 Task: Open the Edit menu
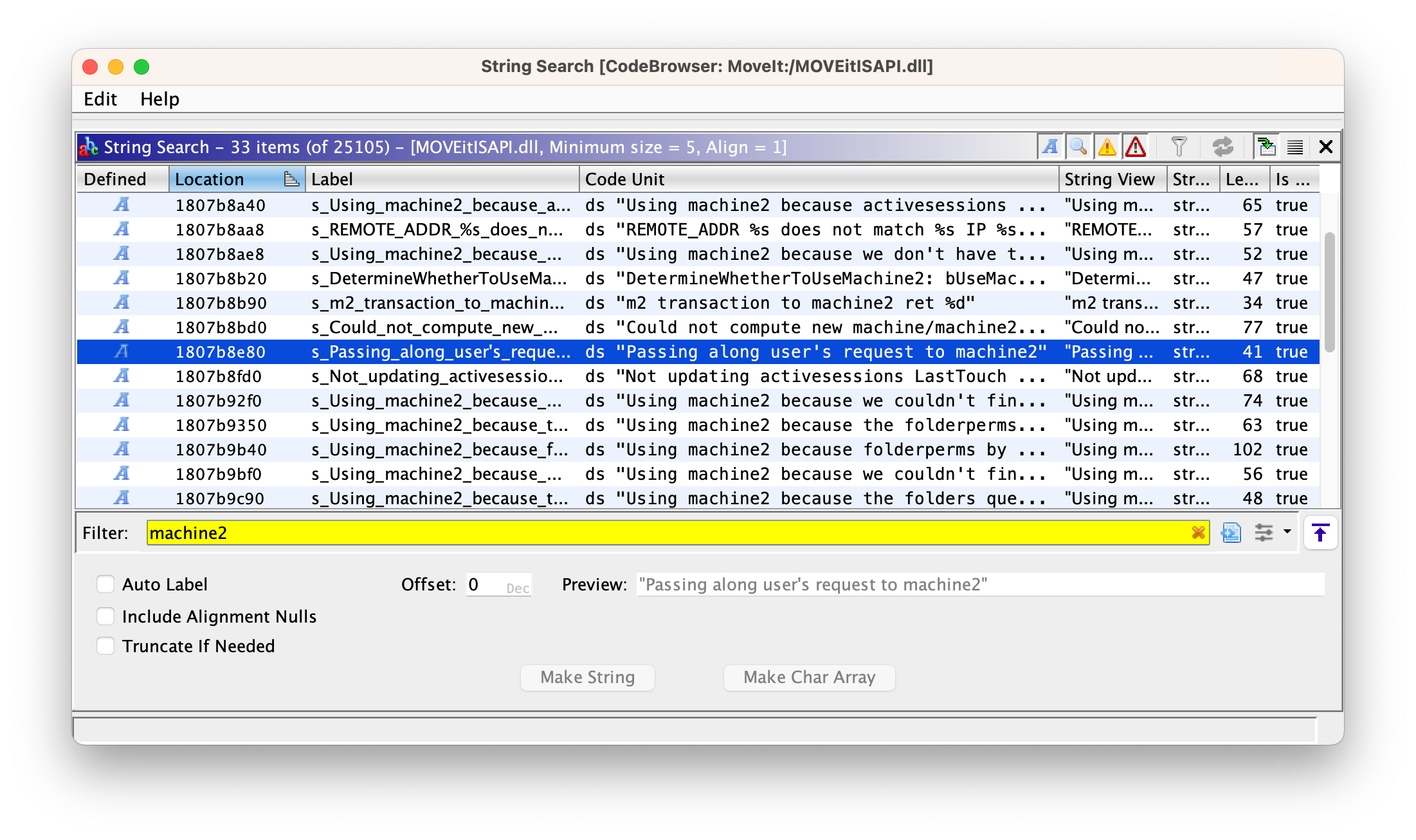click(100, 99)
